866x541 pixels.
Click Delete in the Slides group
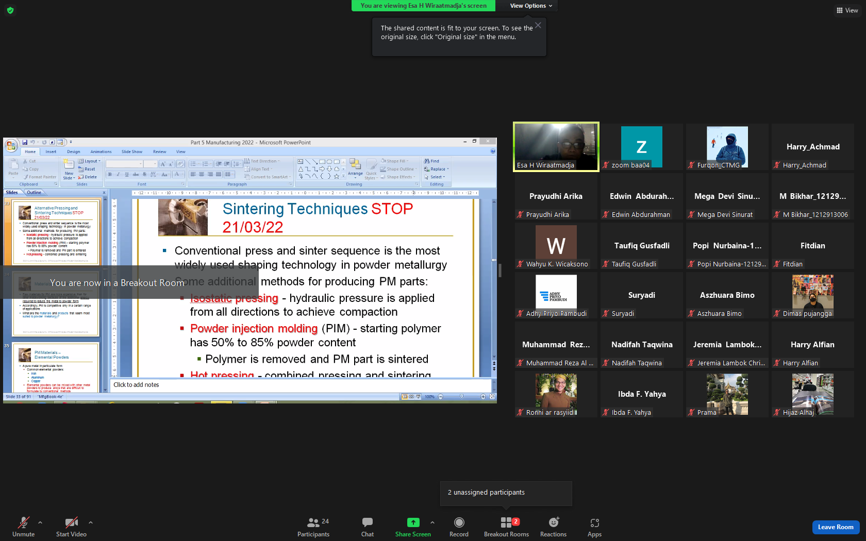pyautogui.click(x=88, y=177)
